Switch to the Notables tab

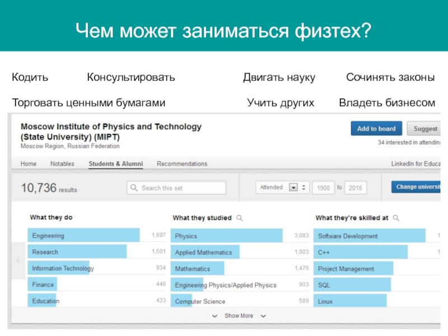62,164
